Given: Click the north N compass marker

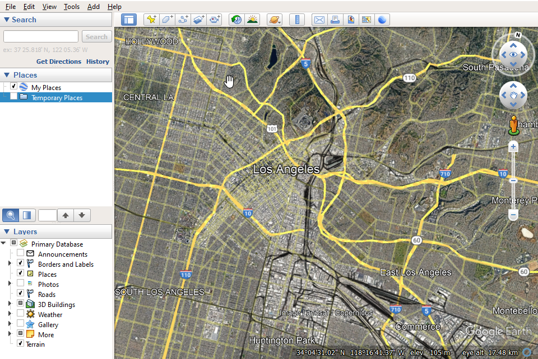Looking at the screenshot, I should (518, 35).
